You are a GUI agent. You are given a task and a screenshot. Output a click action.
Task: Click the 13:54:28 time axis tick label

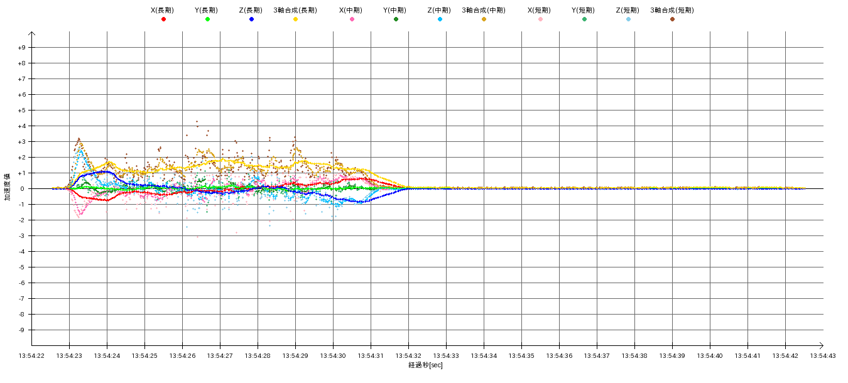click(258, 356)
